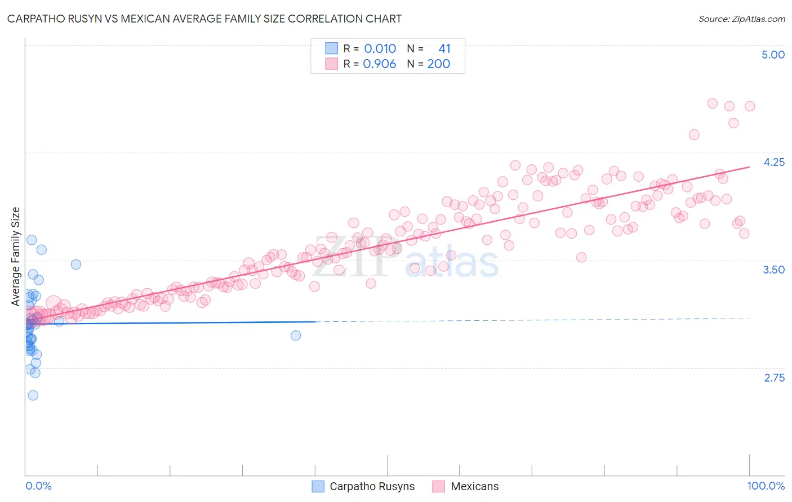Click the 2.75 y-axis tick label
This screenshot has width=792, height=502.
pos(774,378)
